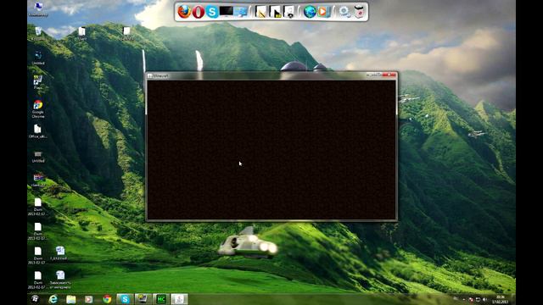Select the Google Chrome desktop shortcut
This screenshot has width=543, height=305.
point(38,109)
